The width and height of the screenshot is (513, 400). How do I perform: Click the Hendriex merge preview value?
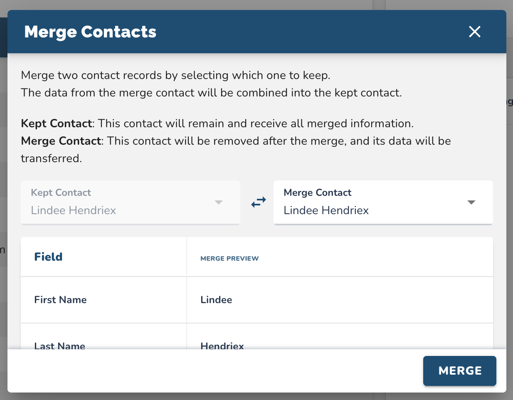pyautogui.click(x=222, y=346)
